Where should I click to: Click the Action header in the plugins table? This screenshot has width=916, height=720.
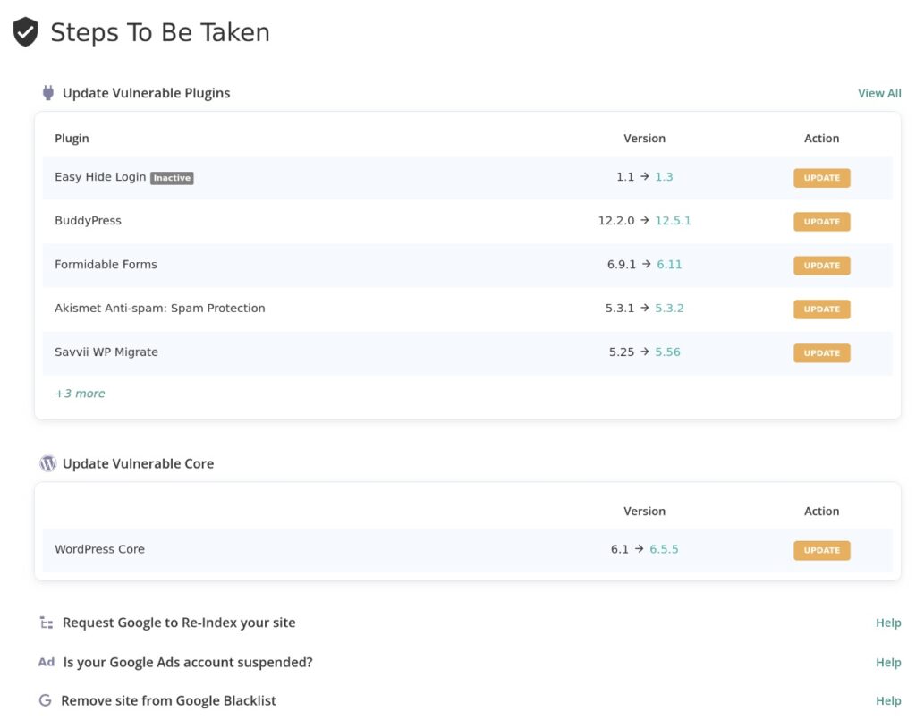821,139
